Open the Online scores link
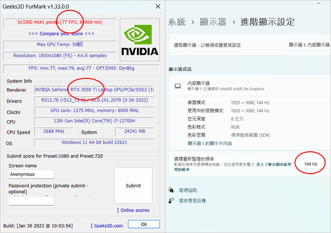331x233 pixels. [x=133, y=210]
